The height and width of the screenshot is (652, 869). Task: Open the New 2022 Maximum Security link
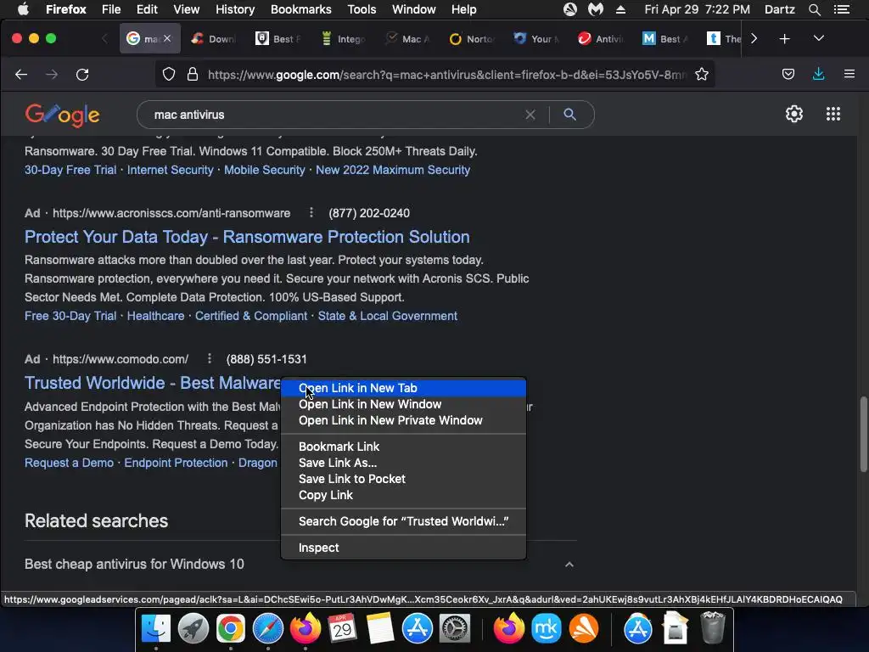click(393, 170)
